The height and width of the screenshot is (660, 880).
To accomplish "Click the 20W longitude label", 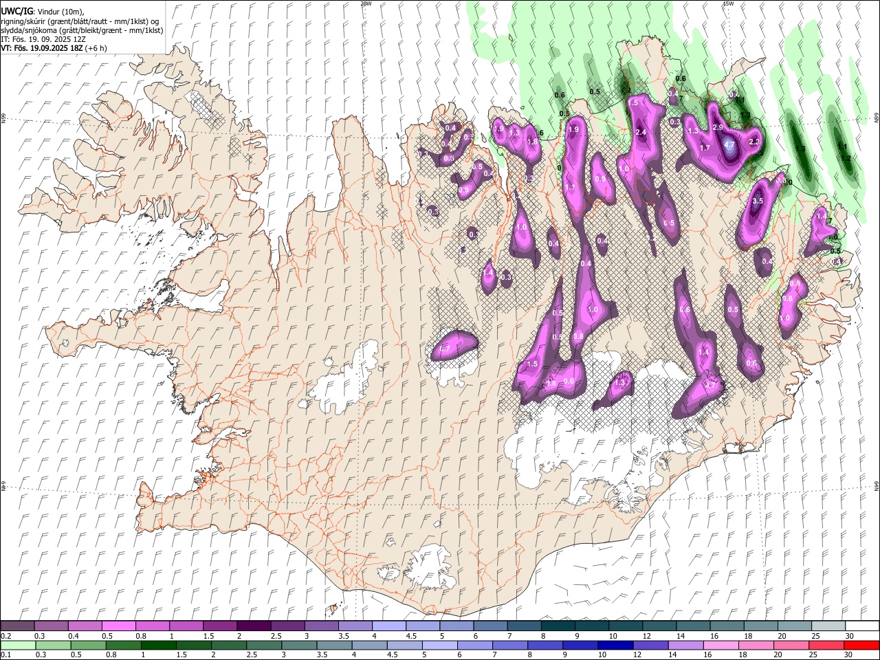I will 366,3.
